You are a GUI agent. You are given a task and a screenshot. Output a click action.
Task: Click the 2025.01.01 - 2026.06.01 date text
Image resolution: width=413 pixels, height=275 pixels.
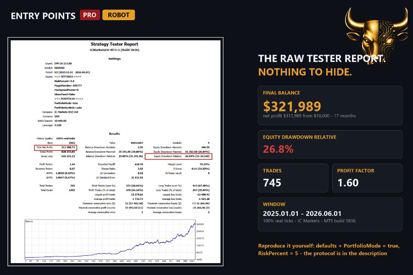[x=302, y=214]
